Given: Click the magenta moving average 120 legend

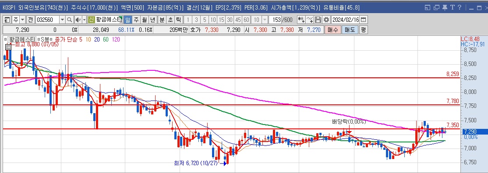Looking at the screenshot, I should 116,39.
